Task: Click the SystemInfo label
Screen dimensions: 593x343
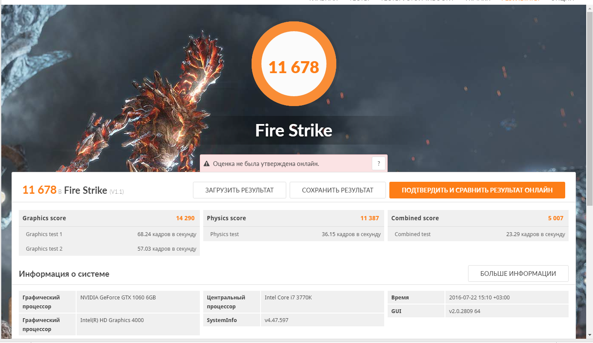Action: tap(222, 320)
